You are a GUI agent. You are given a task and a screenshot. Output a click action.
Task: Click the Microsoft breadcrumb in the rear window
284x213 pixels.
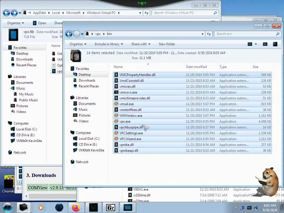[x=73, y=13]
